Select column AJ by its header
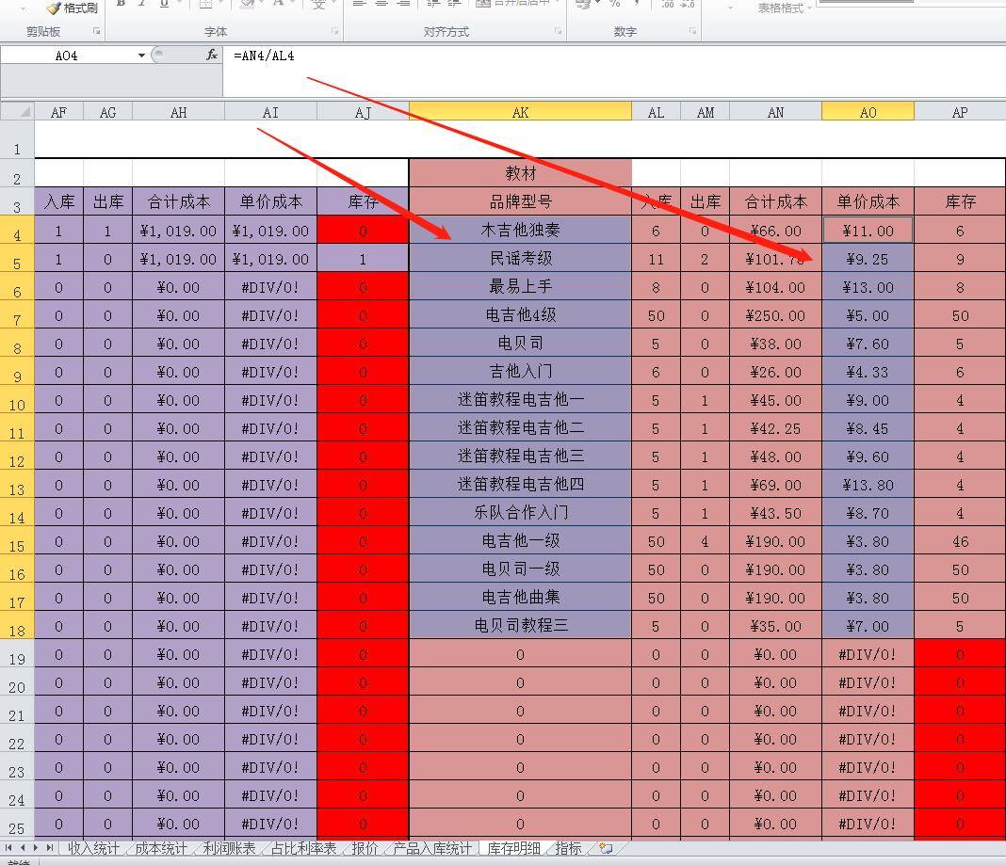Screen dimensions: 1006x865 363,112
